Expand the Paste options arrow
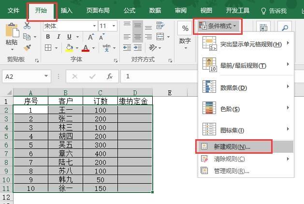This screenshot has width=304, height=204. 12,50
